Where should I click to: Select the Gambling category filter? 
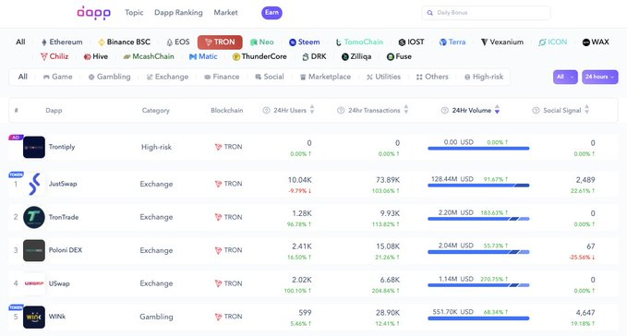(x=109, y=77)
